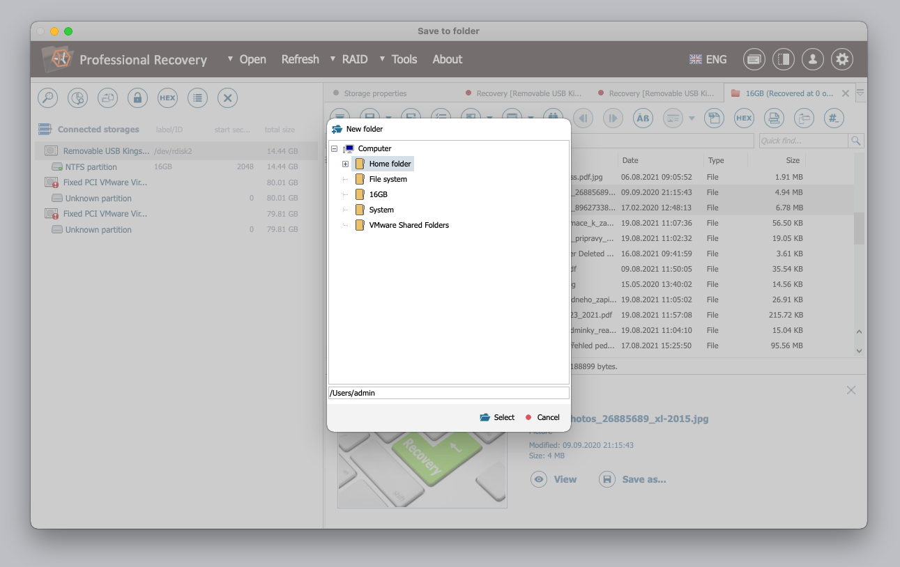Switch to the 16GB (Recovered at 0 o... tab

[789, 93]
